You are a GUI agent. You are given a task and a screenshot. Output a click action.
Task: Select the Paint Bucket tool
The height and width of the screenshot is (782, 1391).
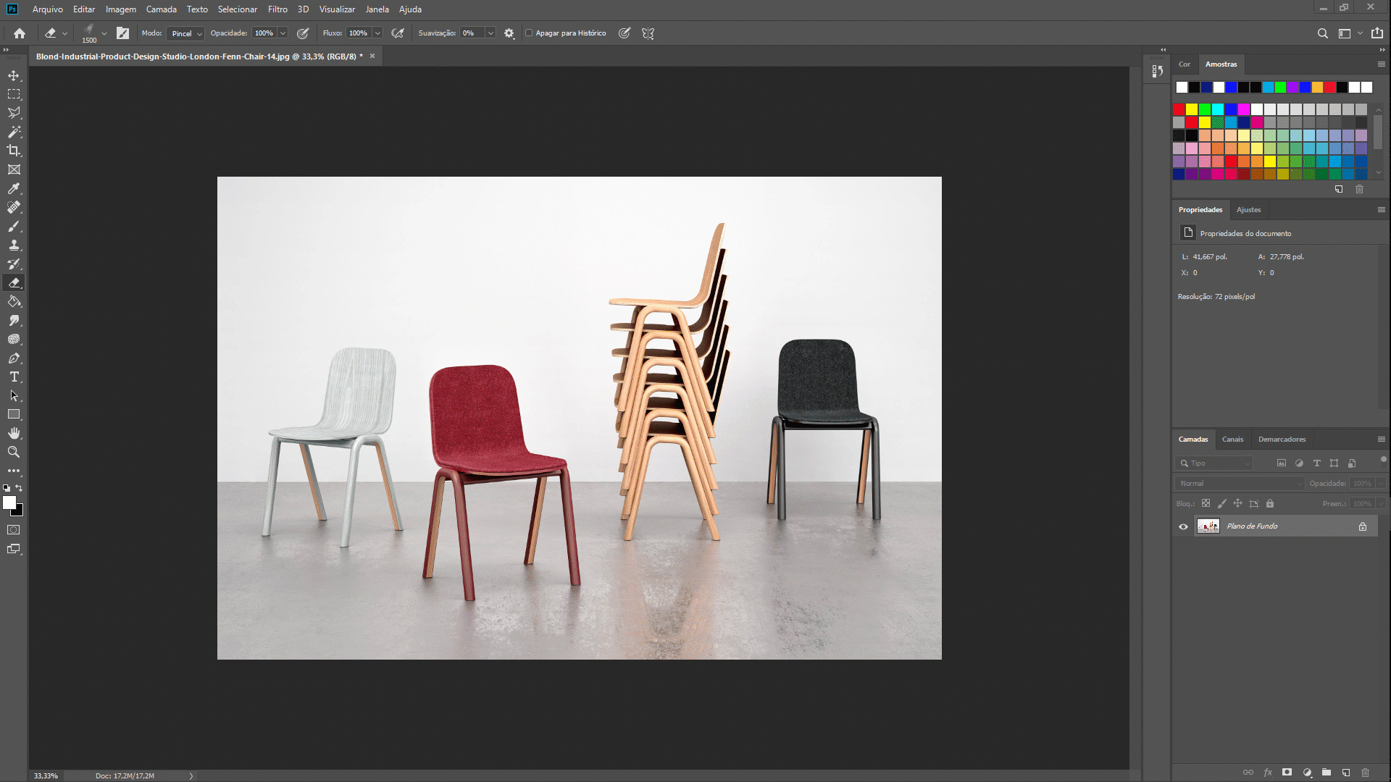click(14, 301)
